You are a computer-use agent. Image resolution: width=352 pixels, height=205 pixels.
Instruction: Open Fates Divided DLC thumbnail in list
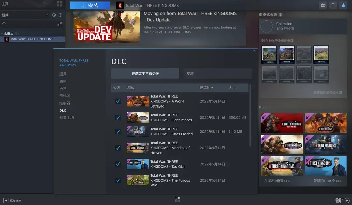pyautogui.click(x=138, y=132)
